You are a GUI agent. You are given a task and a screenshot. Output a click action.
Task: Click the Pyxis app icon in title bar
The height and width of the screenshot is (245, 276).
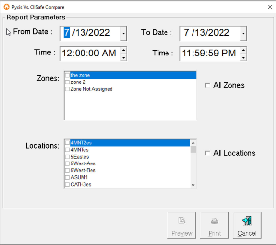7,7
